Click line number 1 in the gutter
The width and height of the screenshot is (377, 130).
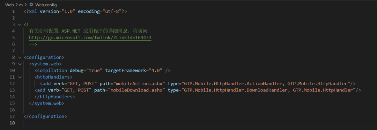click(x=13, y=11)
